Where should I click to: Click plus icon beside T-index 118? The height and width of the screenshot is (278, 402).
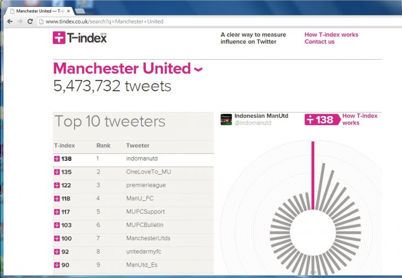click(x=57, y=198)
